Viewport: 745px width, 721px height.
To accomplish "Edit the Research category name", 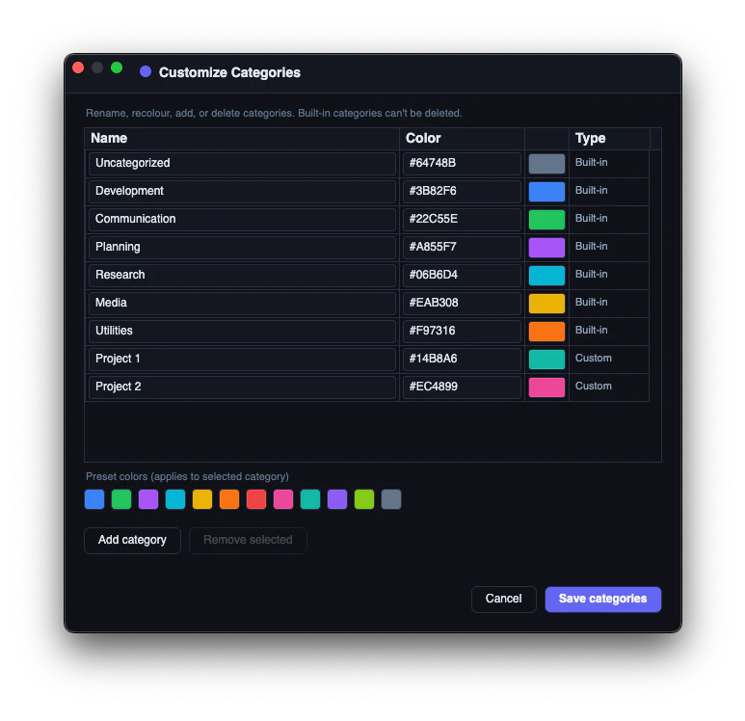I will point(242,275).
